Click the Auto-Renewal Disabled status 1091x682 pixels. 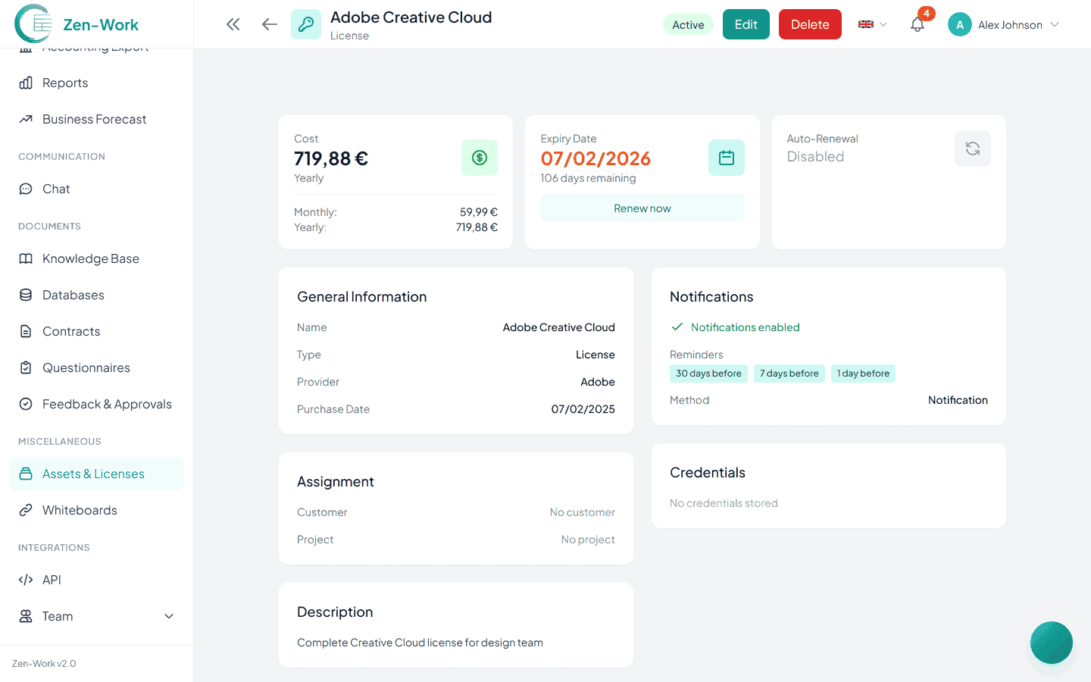815,157
